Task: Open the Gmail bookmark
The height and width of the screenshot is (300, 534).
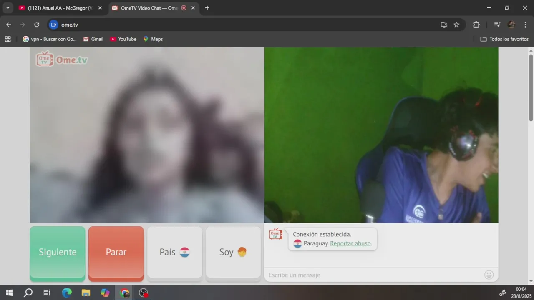Action: click(x=93, y=39)
